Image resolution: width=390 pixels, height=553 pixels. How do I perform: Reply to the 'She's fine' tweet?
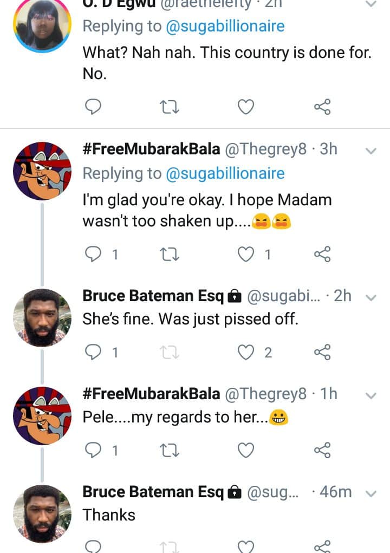pyautogui.click(x=94, y=353)
